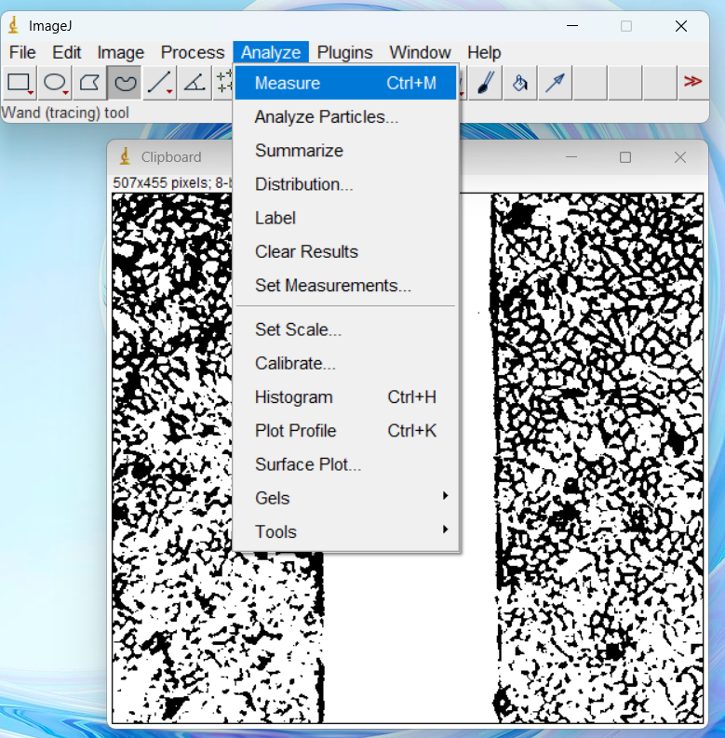The image size is (725, 738).
Task: Click the Wand (tracing) tool status text
Action: coord(65,113)
